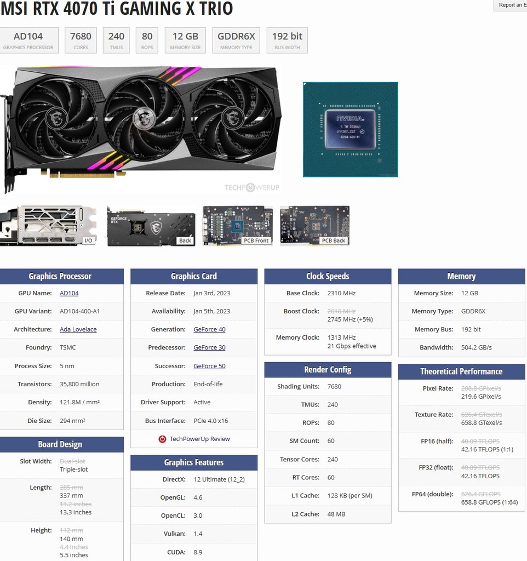View the PCB Back thumbnail
Viewport: 527px width, 561px height.
point(314,226)
